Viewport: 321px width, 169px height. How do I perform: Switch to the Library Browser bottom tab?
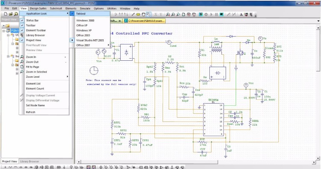point(30,161)
